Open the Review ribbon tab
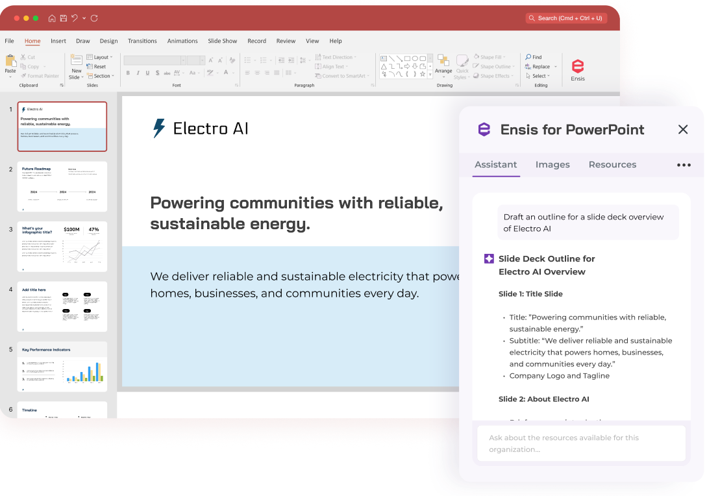 click(x=286, y=41)
